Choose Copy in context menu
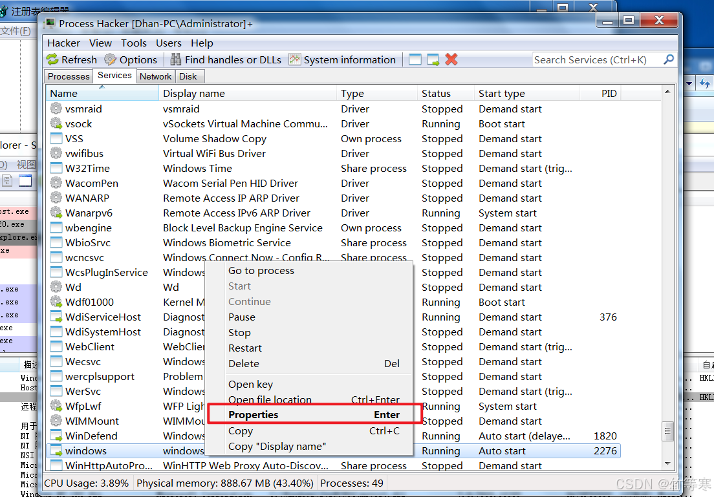 point(310,431)
